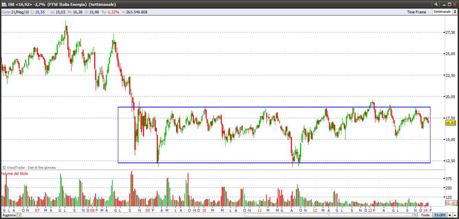The height and width of the screenshot is (219, 459).
Task: Click the 52.103 volume value label
Action: pos(452,202)
